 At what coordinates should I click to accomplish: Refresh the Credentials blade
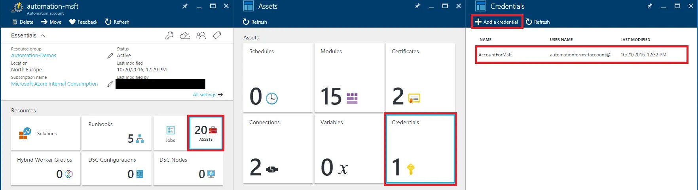tap(538, 22)
